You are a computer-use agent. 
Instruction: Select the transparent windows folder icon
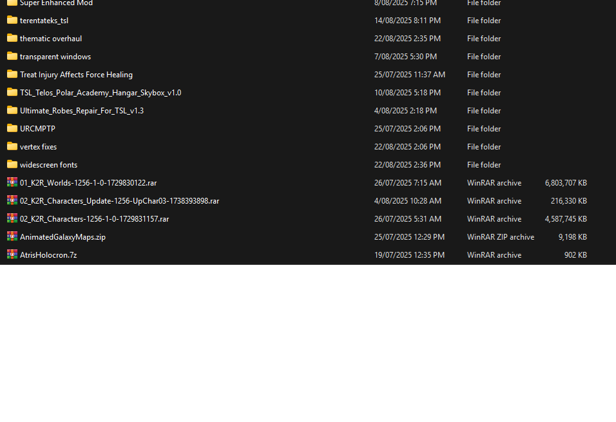coord(12,56)
